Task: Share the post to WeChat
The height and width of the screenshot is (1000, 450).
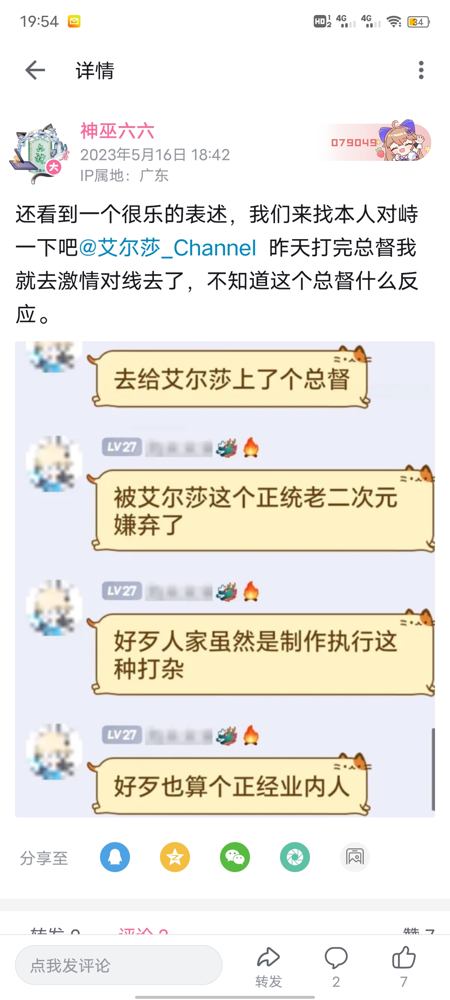Action: pyautogui.click(x=235, y=857)
